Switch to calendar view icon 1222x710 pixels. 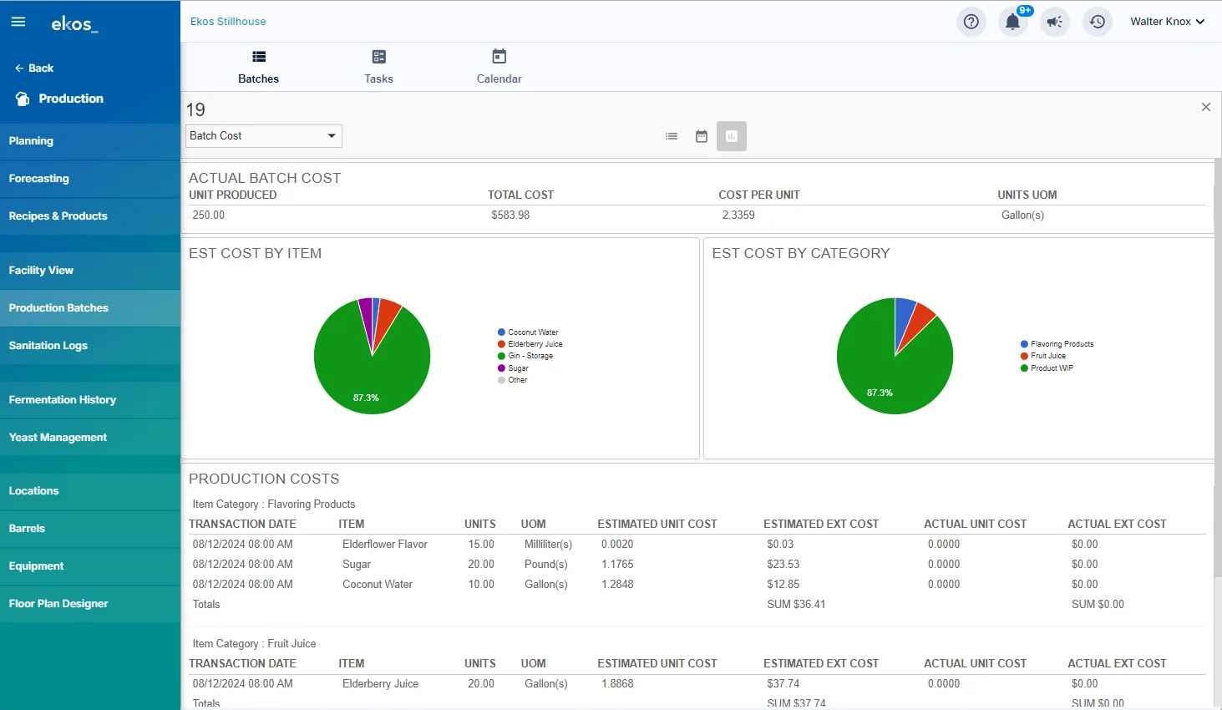[x=702, y=136]
